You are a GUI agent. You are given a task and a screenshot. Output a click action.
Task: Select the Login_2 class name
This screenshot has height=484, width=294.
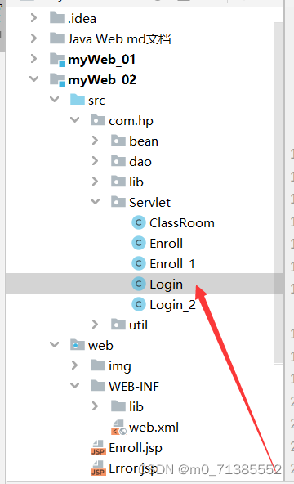click(172, 305)
